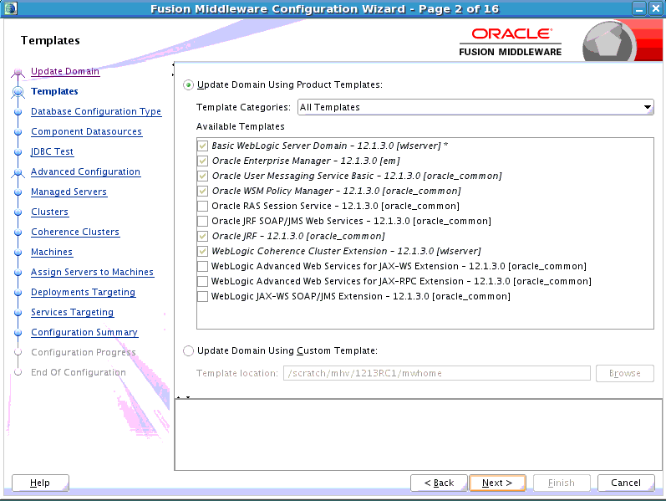Click the Back button
Screen dimensions: 666x501
[439, 483]
